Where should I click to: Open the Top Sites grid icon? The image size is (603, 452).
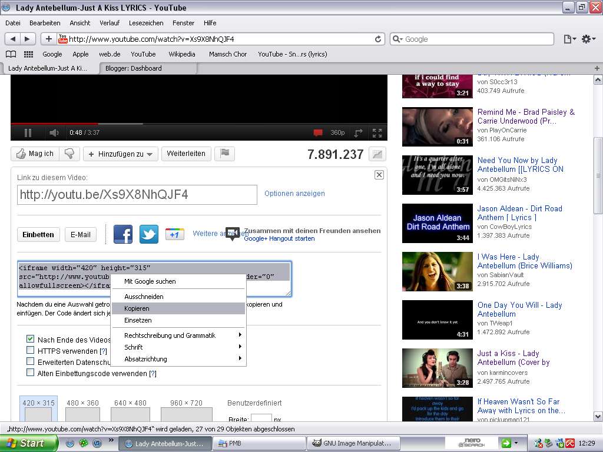(29, 54)
